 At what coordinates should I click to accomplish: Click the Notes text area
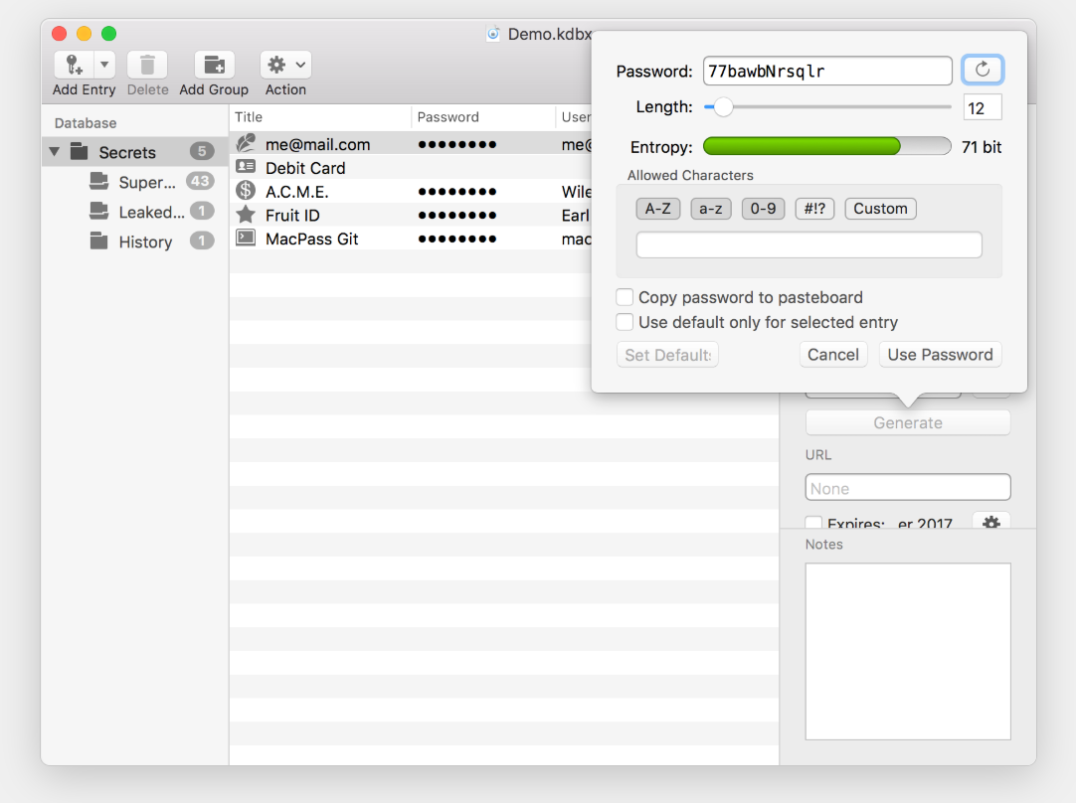908,652
